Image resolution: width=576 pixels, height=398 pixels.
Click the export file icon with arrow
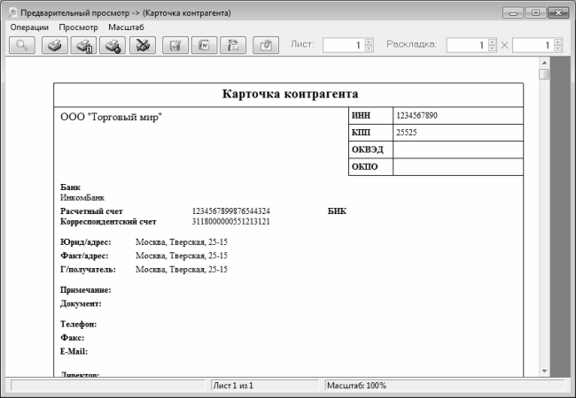coord(232,44)
